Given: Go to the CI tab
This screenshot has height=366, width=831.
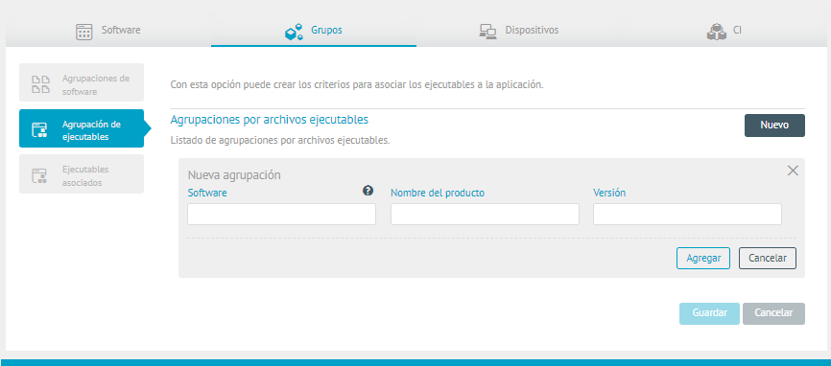Looking at the screenshot, I should [724, 30].
